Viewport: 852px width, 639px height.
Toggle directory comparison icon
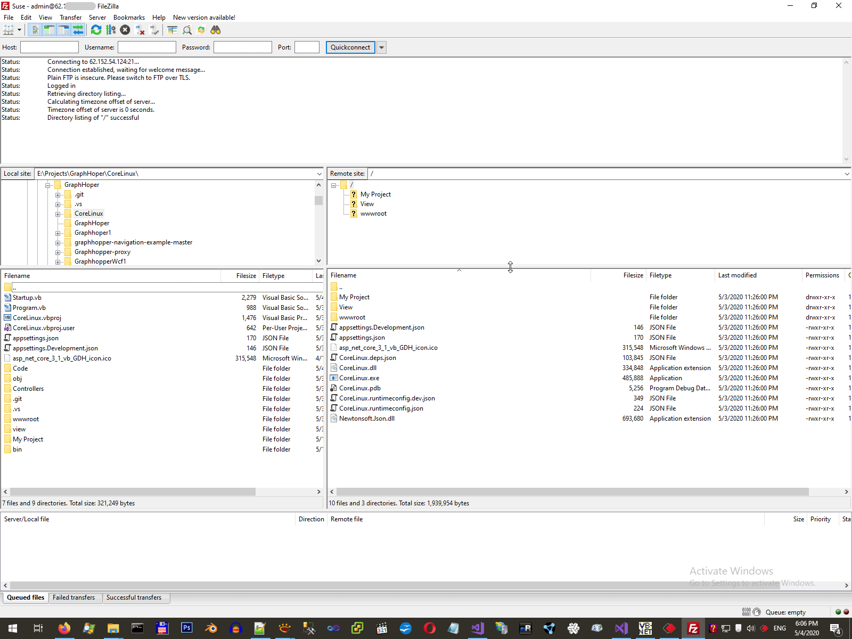coord(187,30)
